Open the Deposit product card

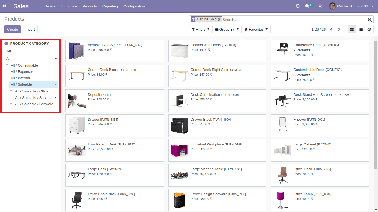115,101
